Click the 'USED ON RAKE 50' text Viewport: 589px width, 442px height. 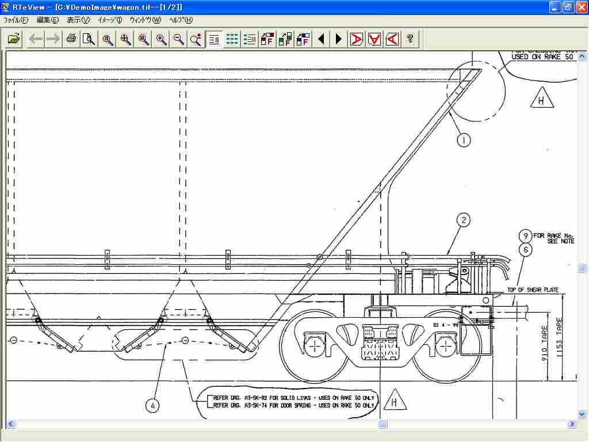tap(542, 56)
